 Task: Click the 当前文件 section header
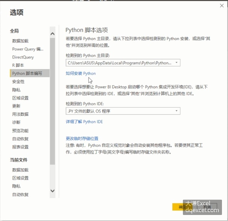tap(18, 160)
